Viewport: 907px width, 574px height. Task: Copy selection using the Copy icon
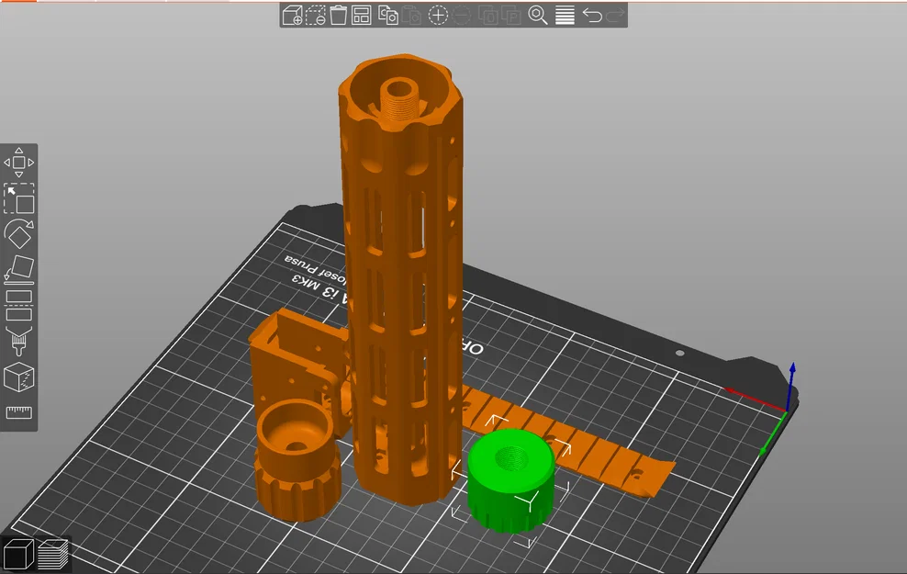387,15
